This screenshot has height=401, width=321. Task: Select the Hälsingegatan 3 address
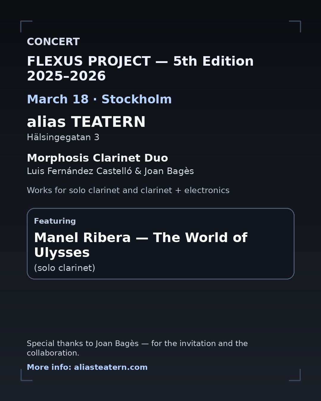pyautogui.click(x=63, y=138)
